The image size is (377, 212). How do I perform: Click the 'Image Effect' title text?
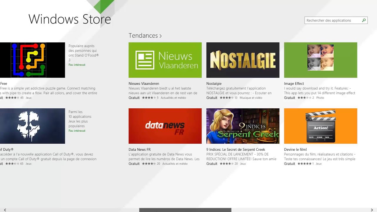pyautogui.click(x=294, y=84)
